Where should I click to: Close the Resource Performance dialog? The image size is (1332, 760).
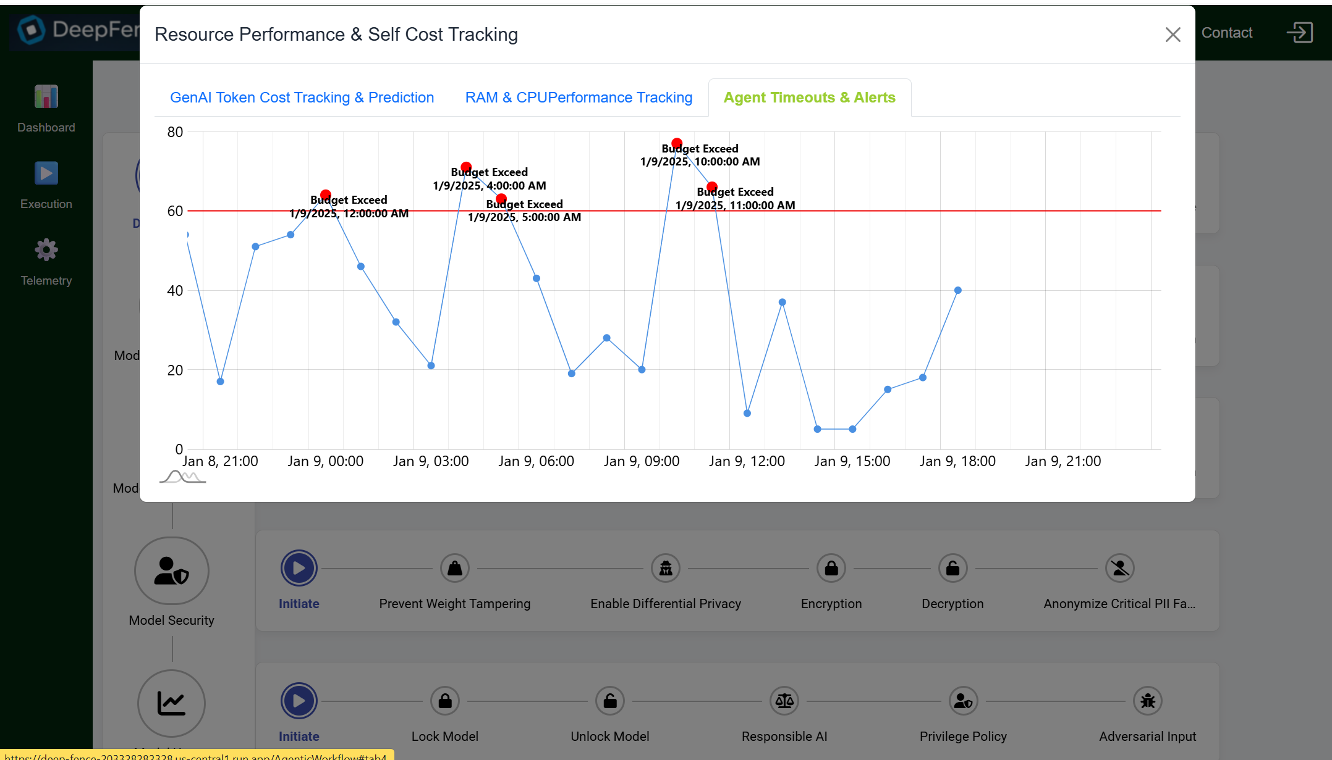[1173, 35]
